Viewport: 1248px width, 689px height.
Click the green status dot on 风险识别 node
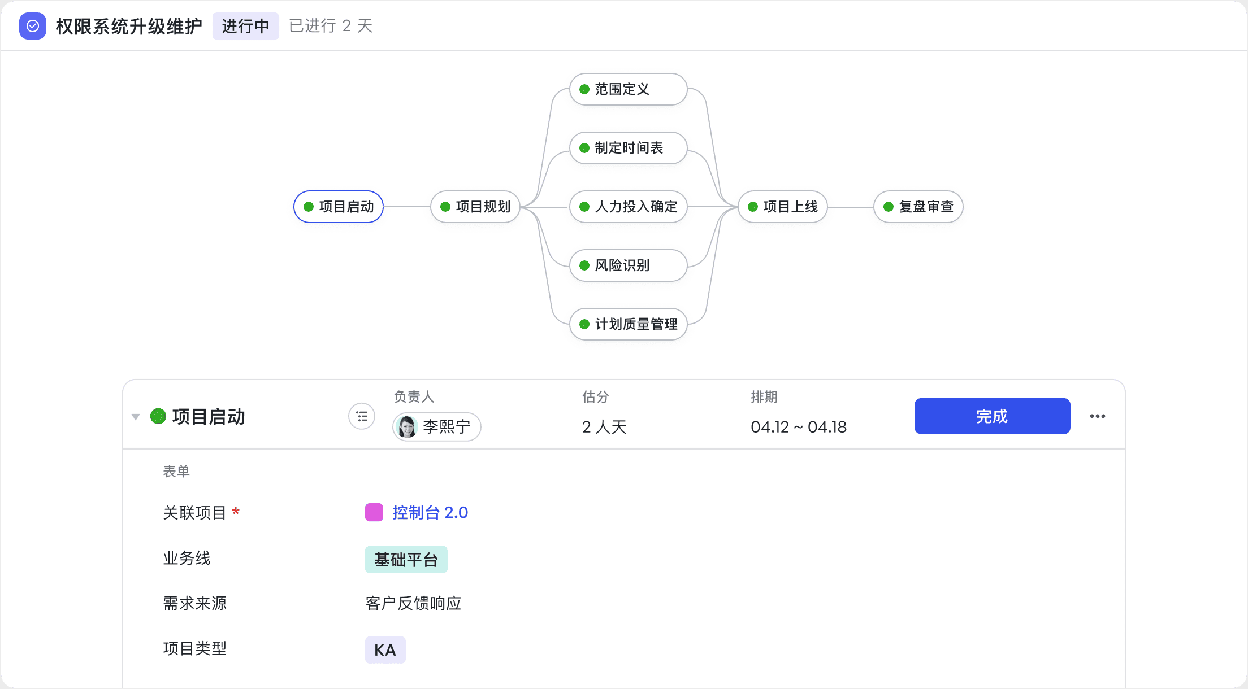(583, 265)
